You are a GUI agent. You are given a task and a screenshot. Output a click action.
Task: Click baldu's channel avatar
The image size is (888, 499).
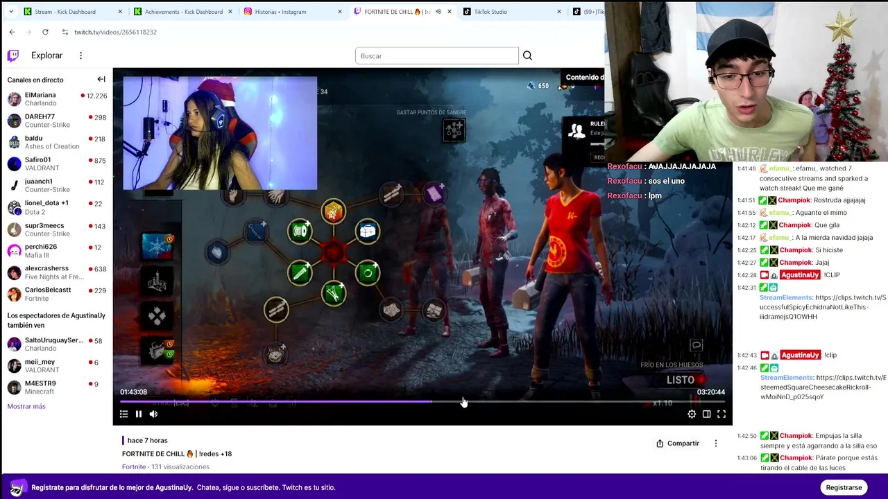point(14,142)
